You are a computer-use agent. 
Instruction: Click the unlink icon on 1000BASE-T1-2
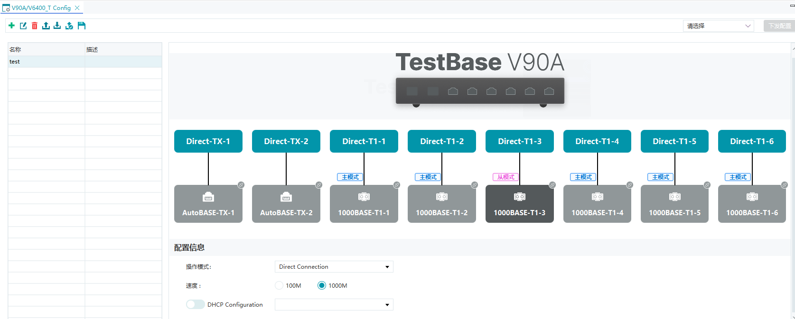pos(475,185)
